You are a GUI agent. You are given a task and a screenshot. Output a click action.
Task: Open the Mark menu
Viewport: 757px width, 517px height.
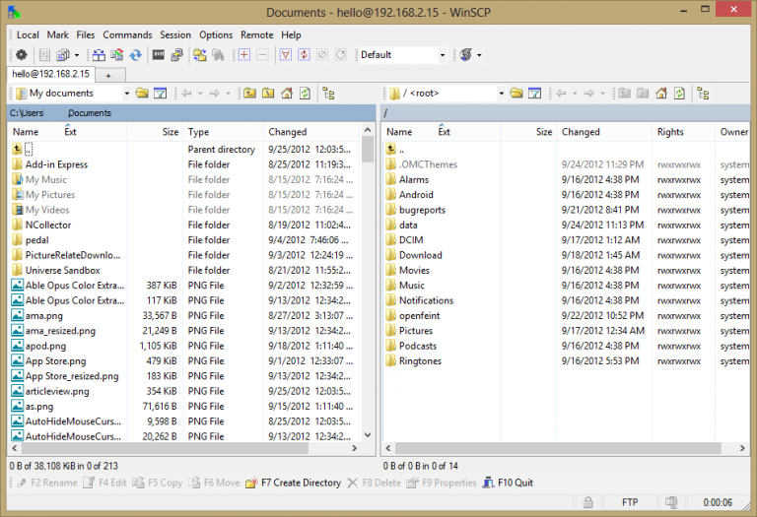(x=57, y=34)
